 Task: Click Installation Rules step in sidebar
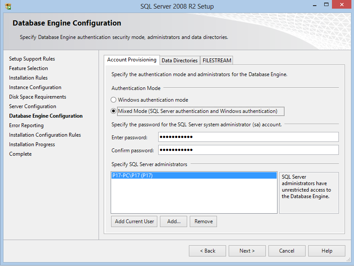28,78
